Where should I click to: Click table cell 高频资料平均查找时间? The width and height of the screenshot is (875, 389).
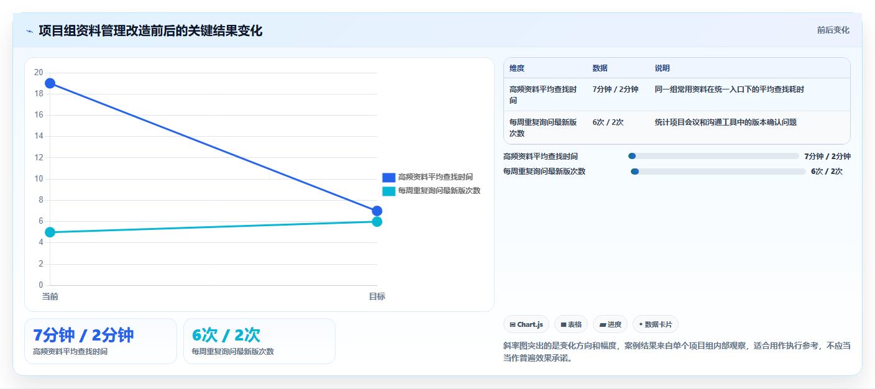tap(543, 94)
